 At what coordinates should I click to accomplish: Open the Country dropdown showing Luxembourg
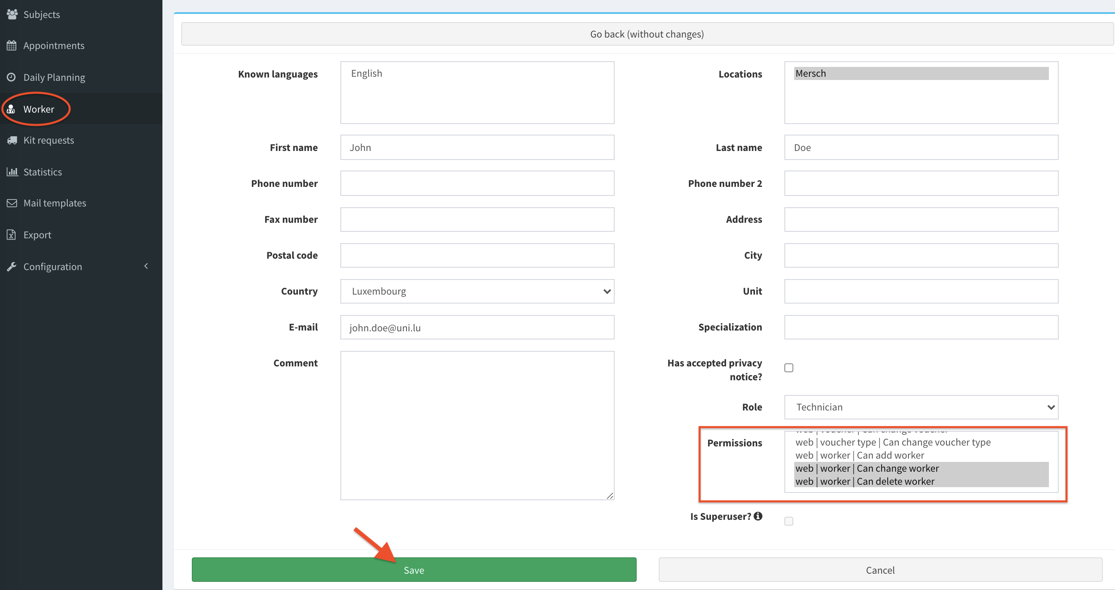(x=477, y=291)
